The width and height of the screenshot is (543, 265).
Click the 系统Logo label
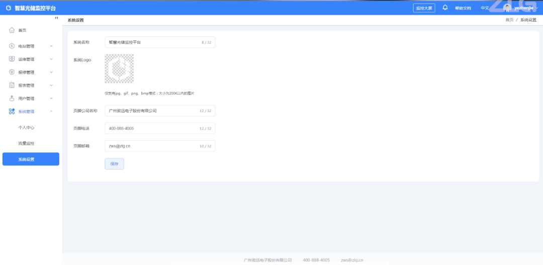pos(82,60)
